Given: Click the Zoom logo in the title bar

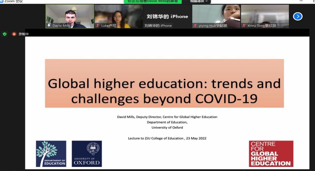Looking at the screenshot, I should coord(1,1).
